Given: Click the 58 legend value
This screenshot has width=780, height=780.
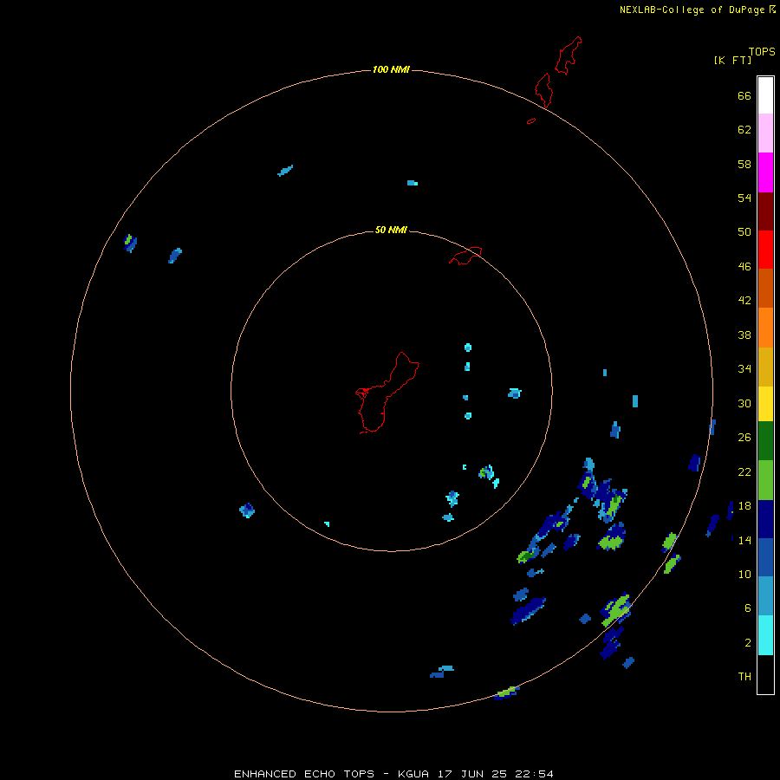Looking at the screenshot, I should pyautogui.click(x=744, y=164).
